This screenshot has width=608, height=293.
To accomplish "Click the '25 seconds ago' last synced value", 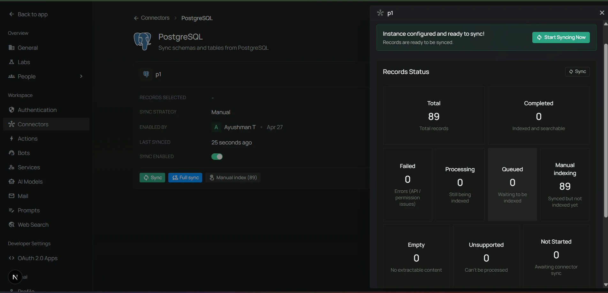I will coord(232,143).
